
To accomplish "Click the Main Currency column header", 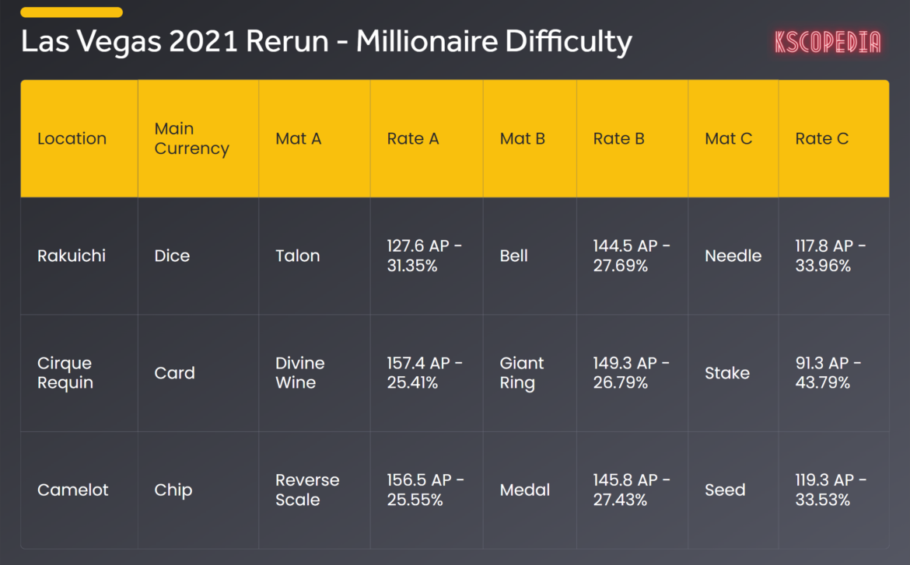I will (191, 139).
